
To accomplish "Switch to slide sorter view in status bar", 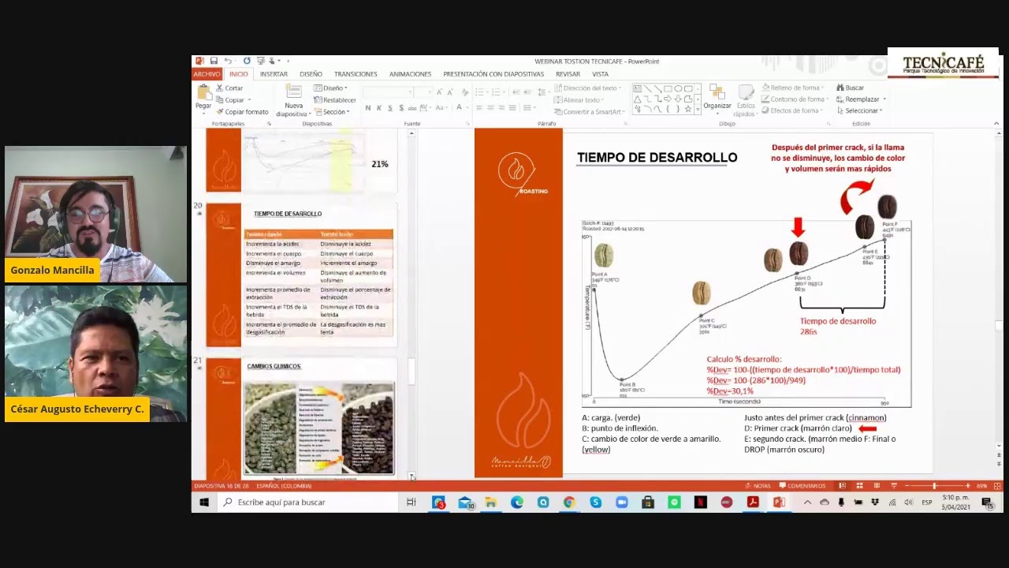I will tap(859, 486).
